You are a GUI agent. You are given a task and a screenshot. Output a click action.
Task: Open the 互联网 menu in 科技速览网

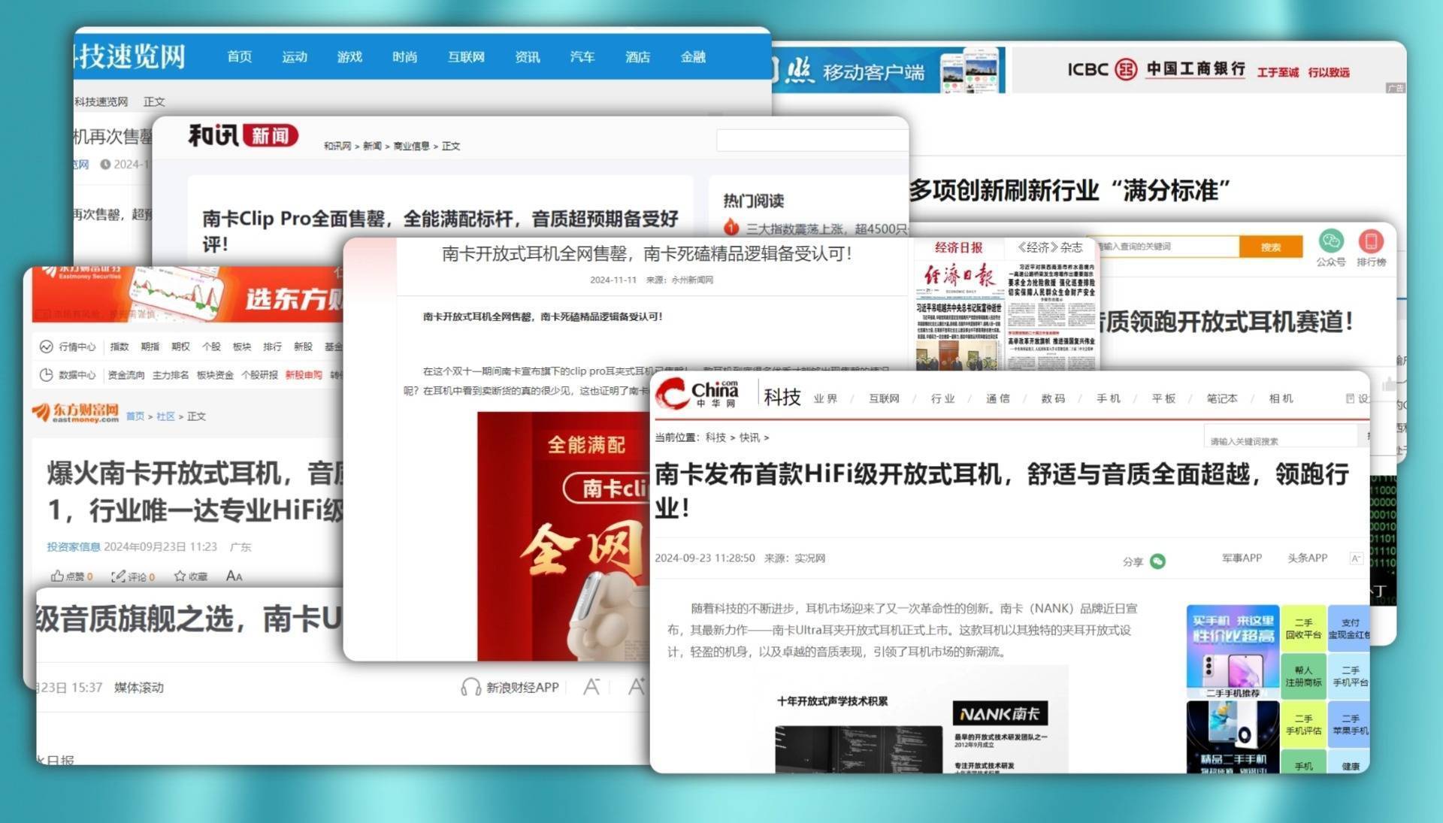tap(466, 57)
